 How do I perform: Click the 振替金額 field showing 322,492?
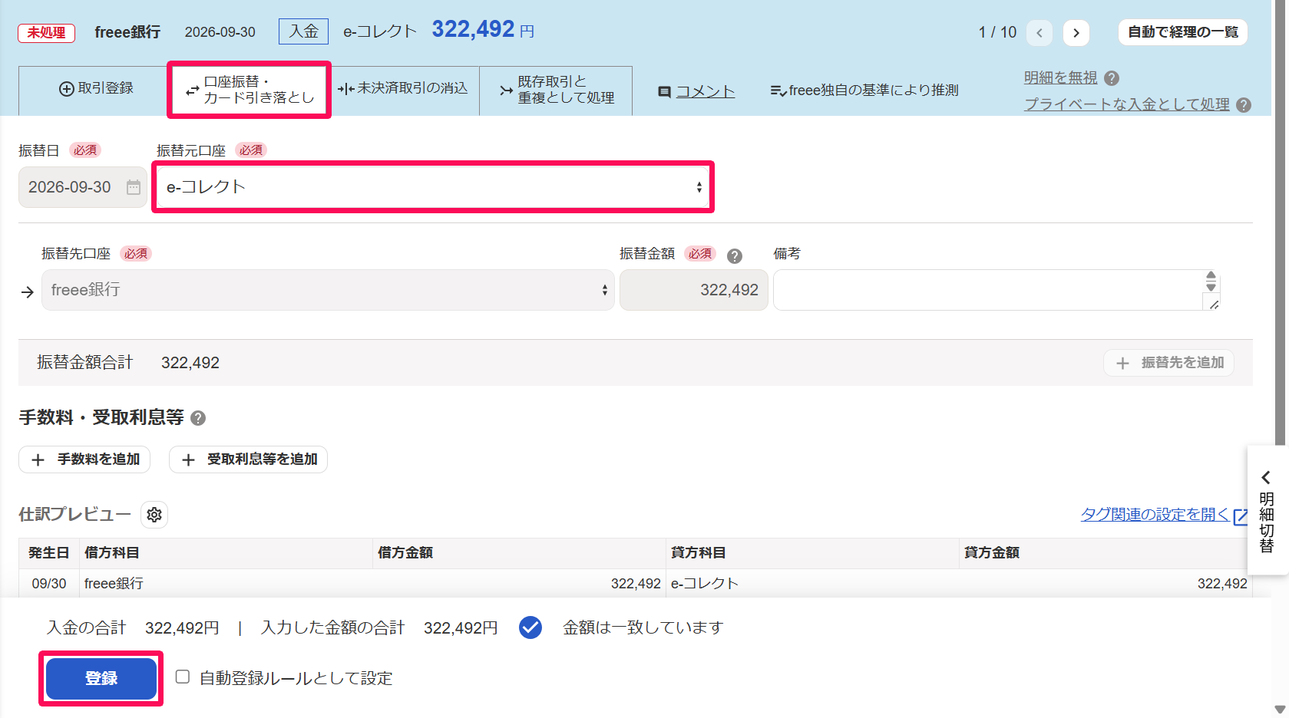pyautogui.click(x=694, y=290)
